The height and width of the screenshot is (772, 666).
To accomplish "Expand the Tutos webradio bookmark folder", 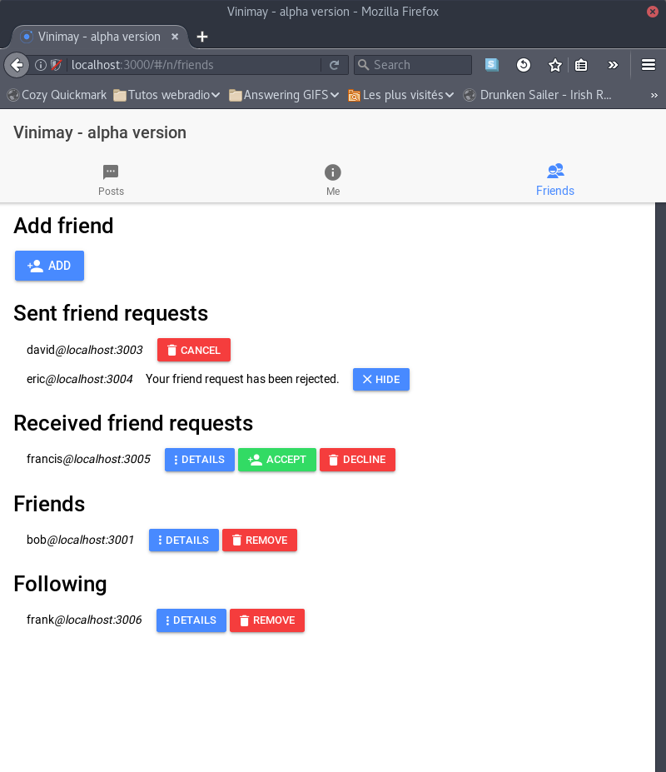I will coord(166,95).
